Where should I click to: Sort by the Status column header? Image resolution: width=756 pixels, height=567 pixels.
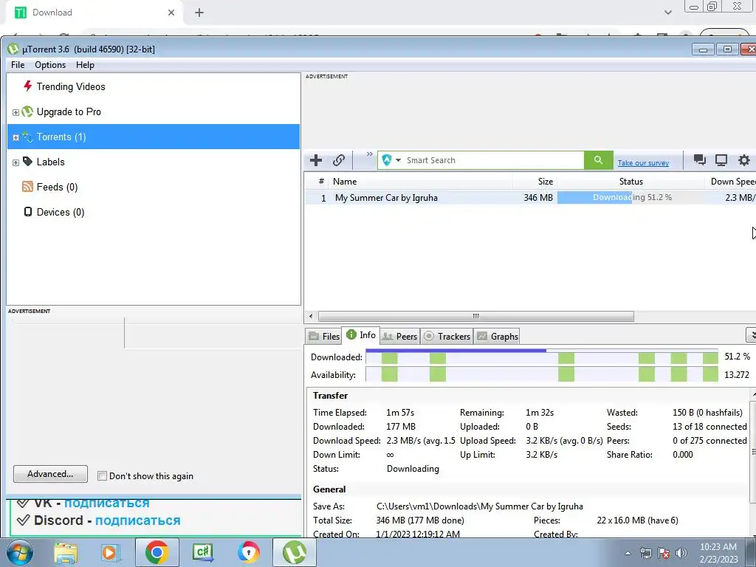point(630,182)
